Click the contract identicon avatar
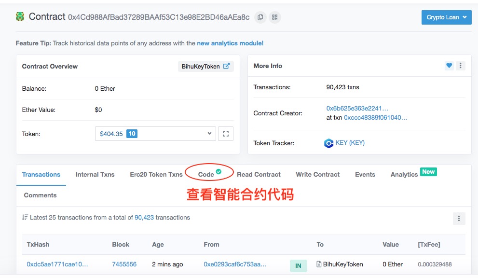 (x=20, y=16)
